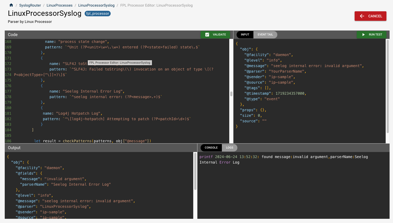Click code line 178 seelog pattern
Image resolution: width=393 pixels, height=223 pixels.
pyautogui.click(x=106, y=97)
